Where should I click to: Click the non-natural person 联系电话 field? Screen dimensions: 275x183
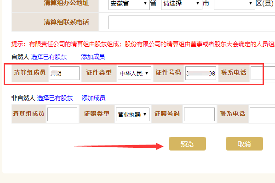click(263, 114)
